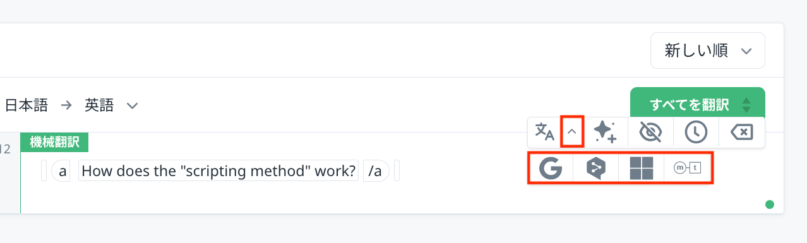Click the 英語 target language label

point(99,105)
